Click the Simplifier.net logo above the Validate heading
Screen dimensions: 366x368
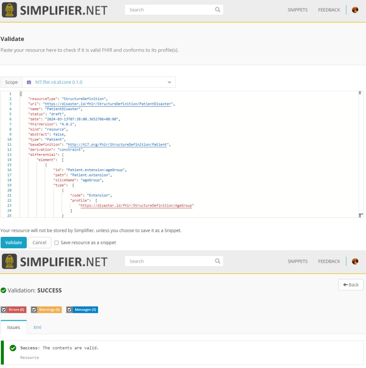(x=55, y=10)
